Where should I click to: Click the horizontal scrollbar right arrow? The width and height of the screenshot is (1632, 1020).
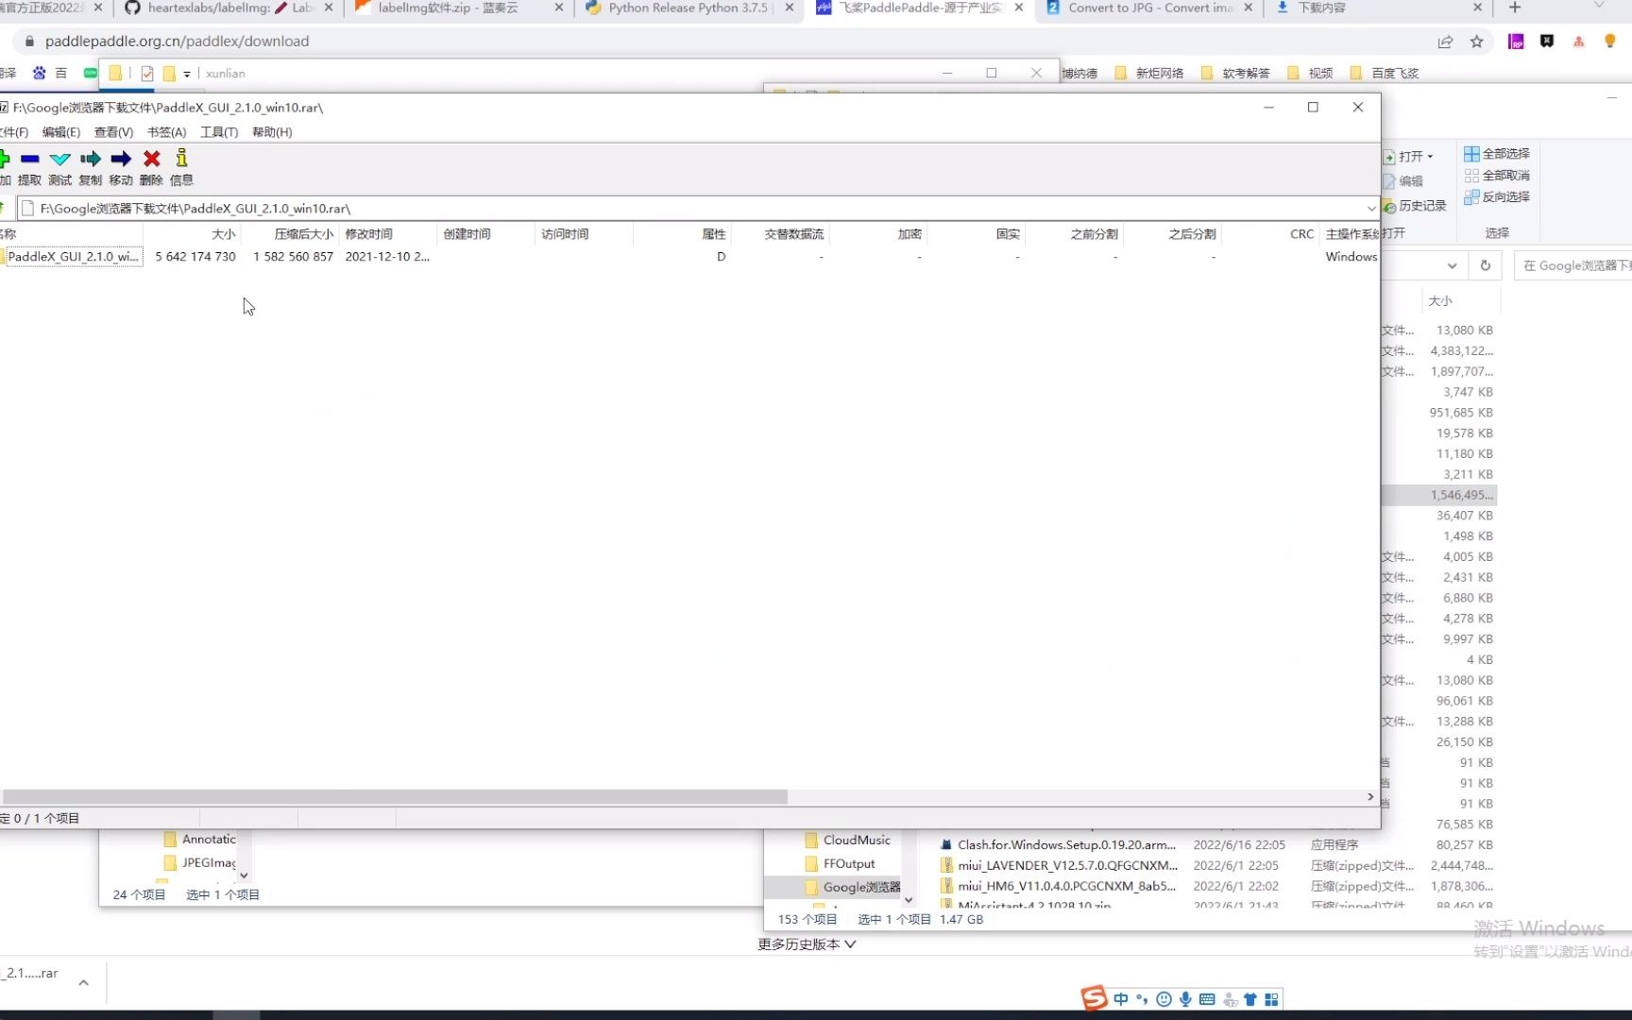pos(1370,797)
